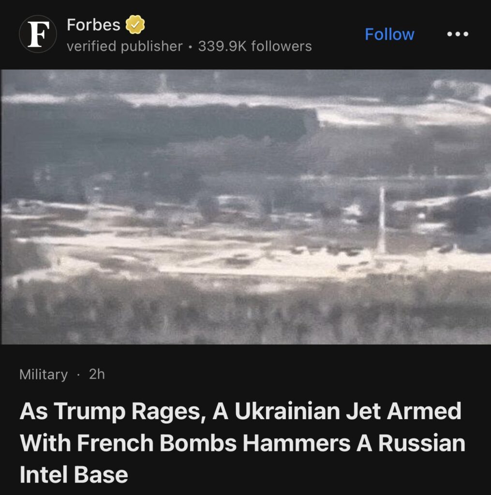
Task: Open the article's preview image
Action: point(246,207)
